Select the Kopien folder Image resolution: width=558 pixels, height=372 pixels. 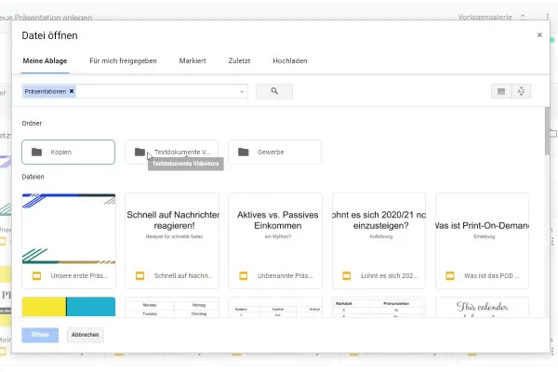[x=68, y=152]
